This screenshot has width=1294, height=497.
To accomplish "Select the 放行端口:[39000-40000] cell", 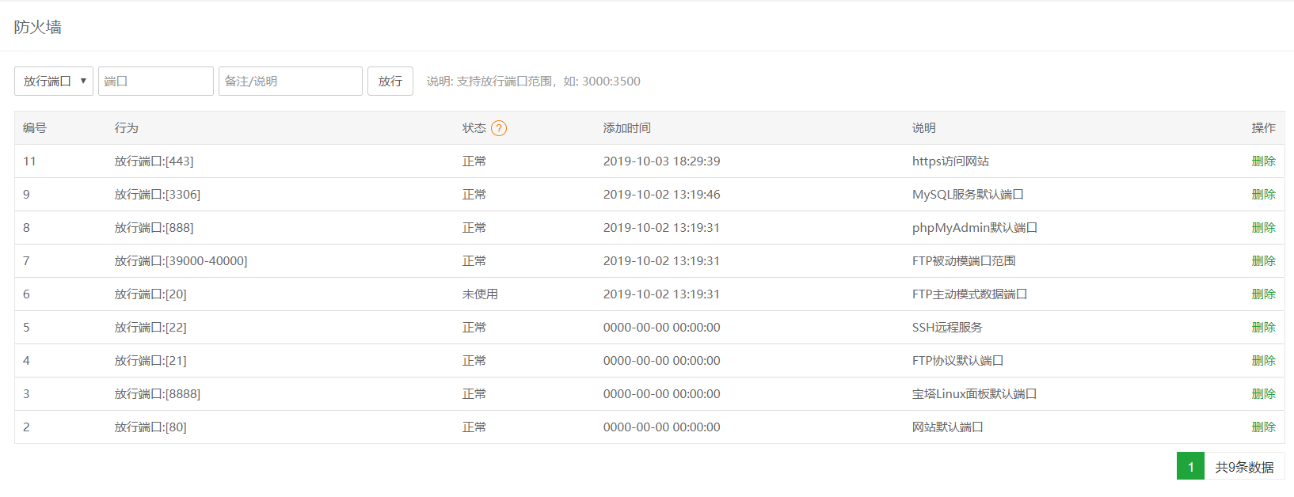I will click(x=181, y=261).
